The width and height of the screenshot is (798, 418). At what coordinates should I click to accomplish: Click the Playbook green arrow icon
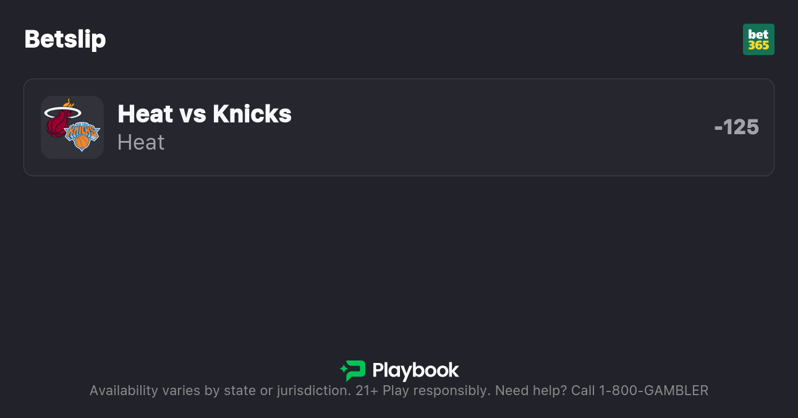click(352, 371)
